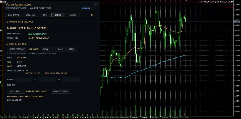
Task: Click the circle icon beside BUILT-IN SIZE TOOL
Action: tap(7, 44)
